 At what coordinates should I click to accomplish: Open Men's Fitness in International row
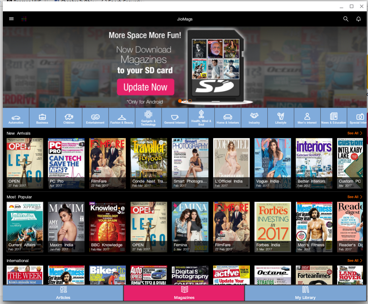(66, 275)
